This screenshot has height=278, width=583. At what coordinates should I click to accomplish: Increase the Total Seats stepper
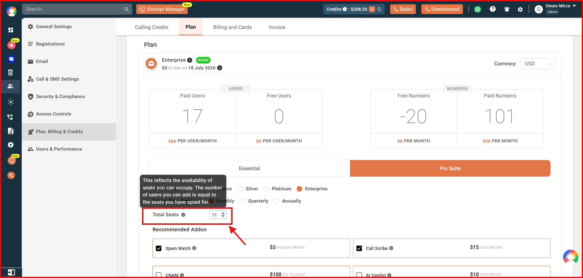pyautogui.click(x=223, y=213)
